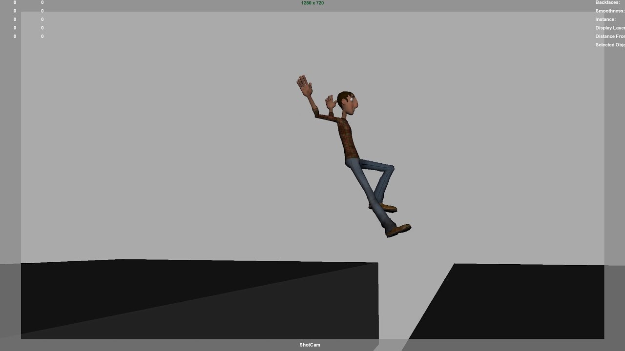Viewport: 625px width, 351px height.
Task: Click the Distance From Camera HUD label
Action: 609,36
